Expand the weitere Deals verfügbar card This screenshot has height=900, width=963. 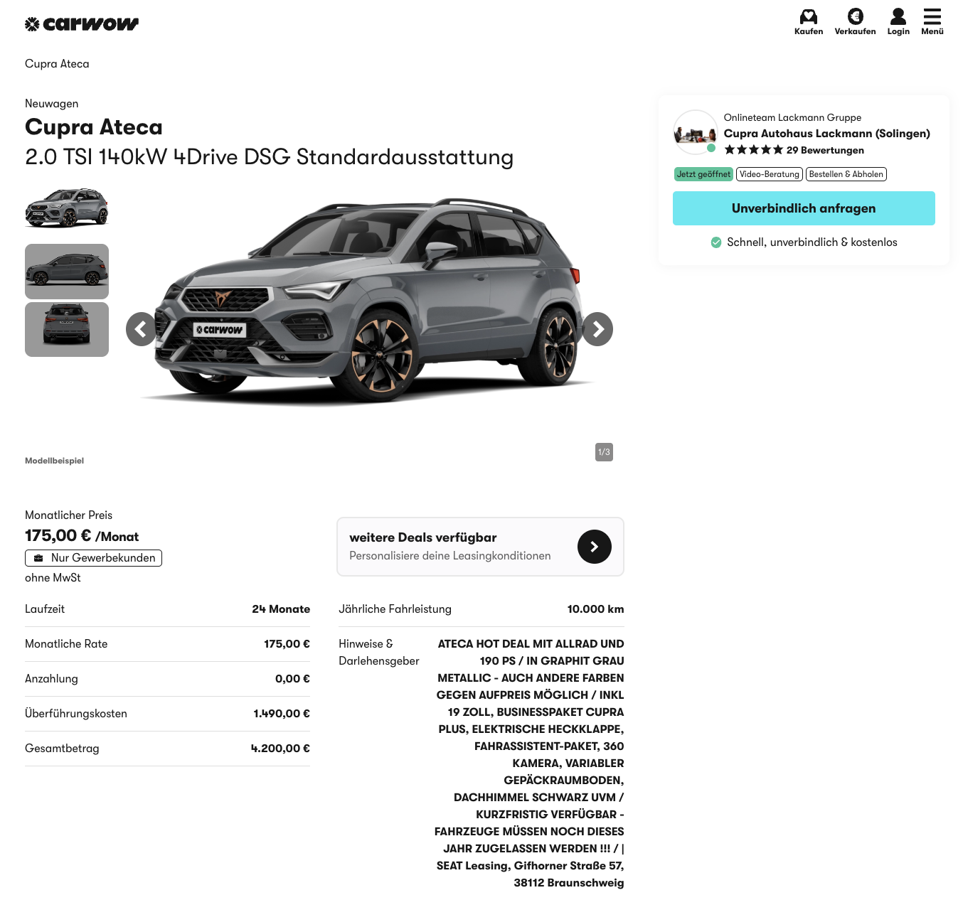pos(480,547)
